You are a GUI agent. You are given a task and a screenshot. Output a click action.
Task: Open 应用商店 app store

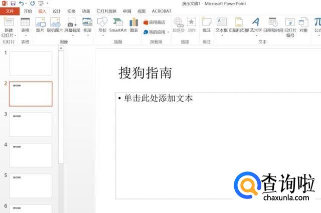[x=154, y=22]
